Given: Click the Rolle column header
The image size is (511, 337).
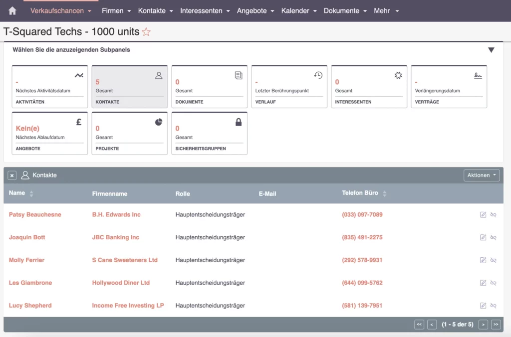Looking at the screenshot, I should point(183,194).
